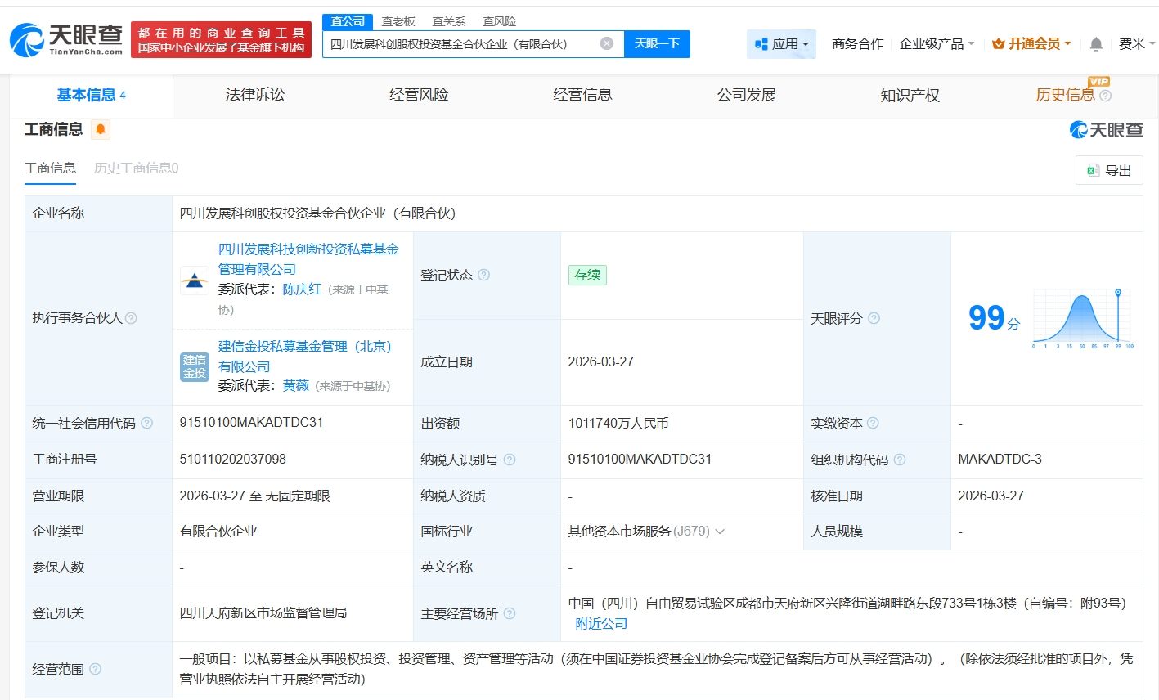This screenshot has width=1159, height=700.
Task: Click the 天眼一下 search button
Action: click(657, 43)
